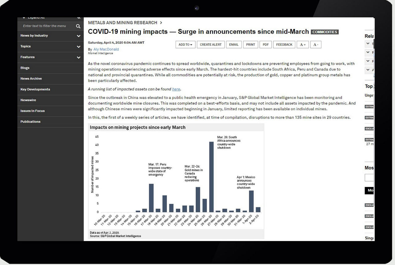This screenshot has height=265, width=395.
Task: Click the 24-Mar-20 bar in the chart
Action: click(x=198, y=200)
